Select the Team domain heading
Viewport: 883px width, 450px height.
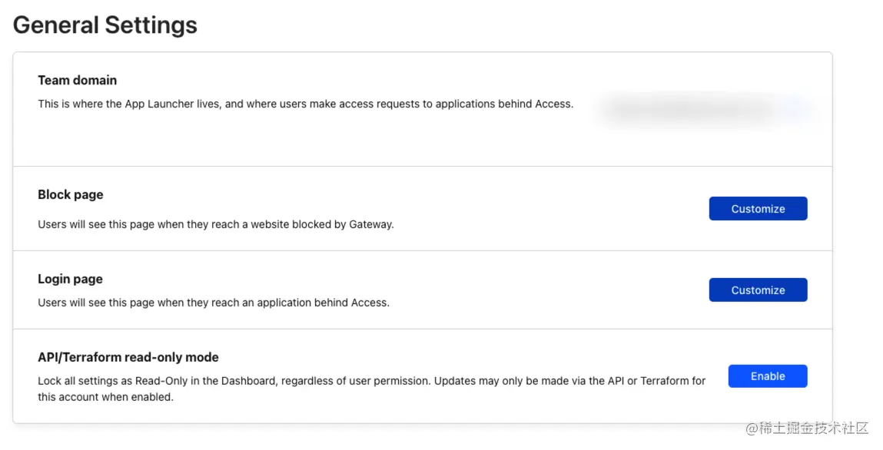click(77, 81)
